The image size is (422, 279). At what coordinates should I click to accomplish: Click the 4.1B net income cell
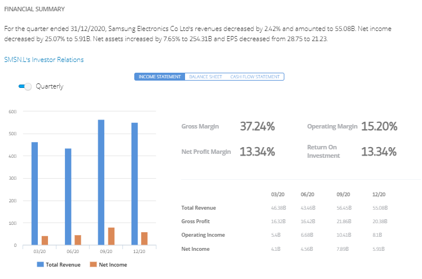pos(275,249)
